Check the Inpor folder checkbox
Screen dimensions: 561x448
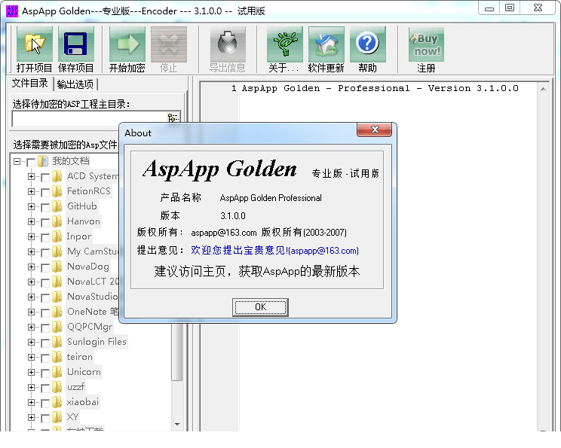point(45,238)
